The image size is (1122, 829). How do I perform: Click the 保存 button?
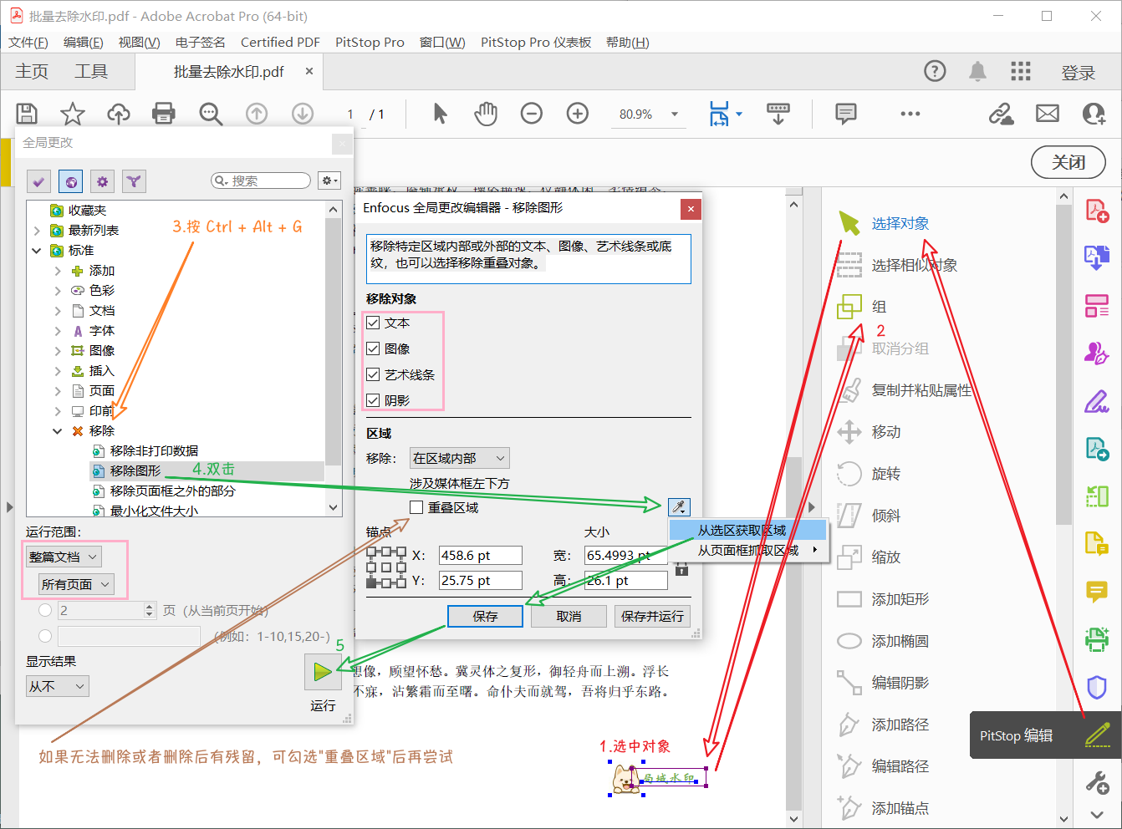point(485,616)
